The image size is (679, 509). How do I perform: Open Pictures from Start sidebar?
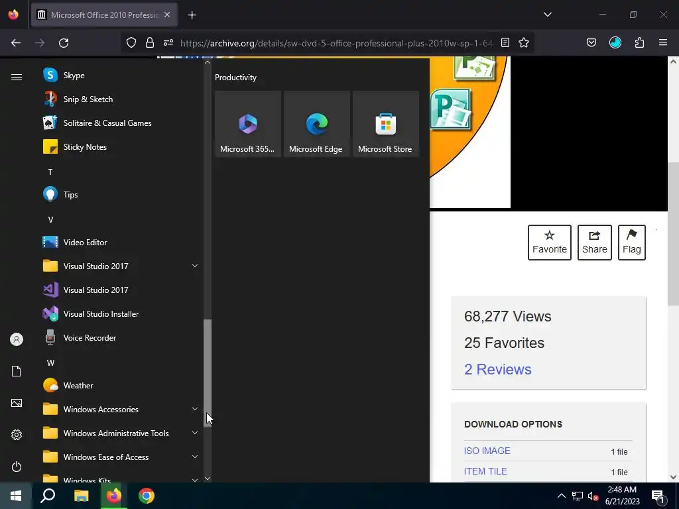click(17, 403)
